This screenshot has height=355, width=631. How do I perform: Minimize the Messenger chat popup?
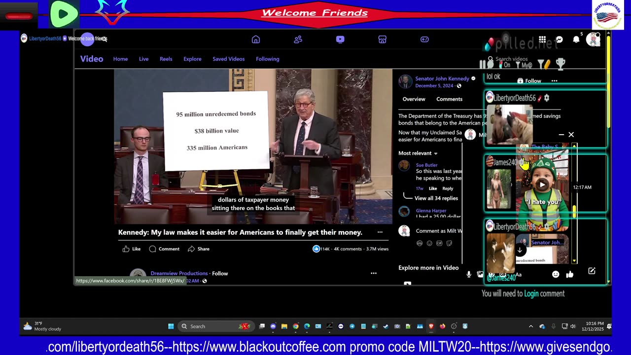561,135
